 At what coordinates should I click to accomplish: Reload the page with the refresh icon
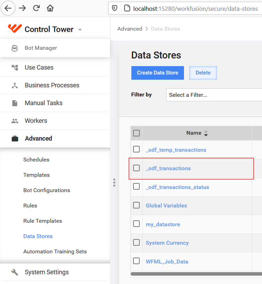click(36, 8)
